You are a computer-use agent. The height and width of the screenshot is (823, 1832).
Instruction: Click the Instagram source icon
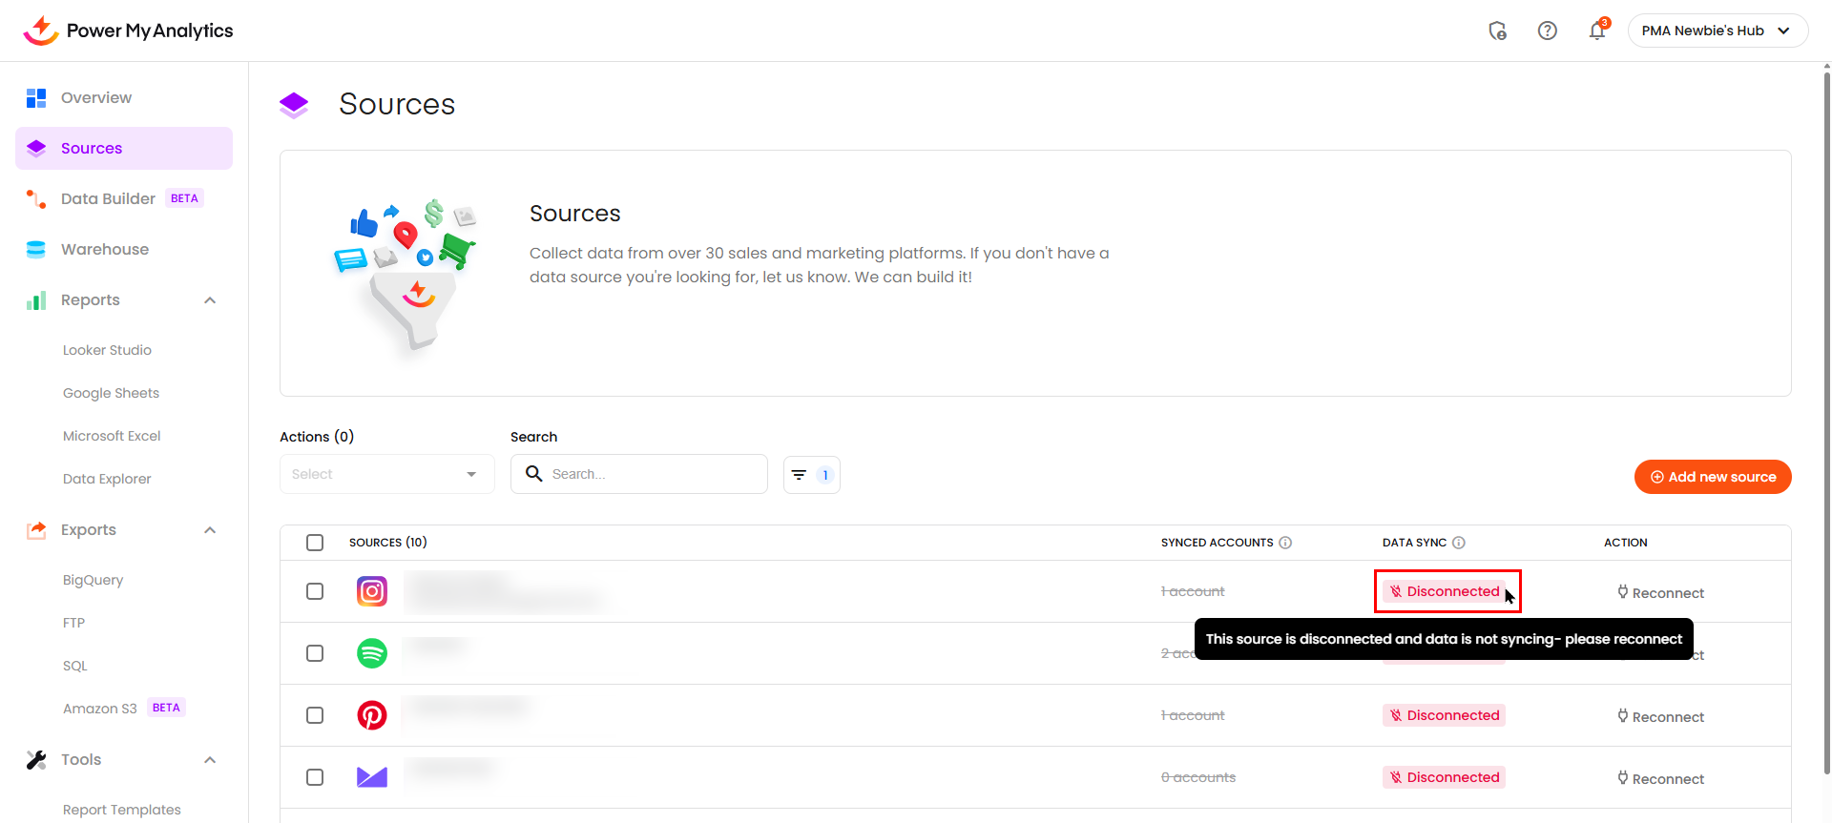click(371, 591)
